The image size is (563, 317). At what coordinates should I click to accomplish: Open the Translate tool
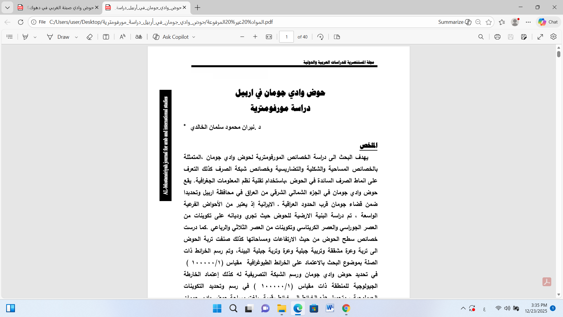tap(139, 37)
